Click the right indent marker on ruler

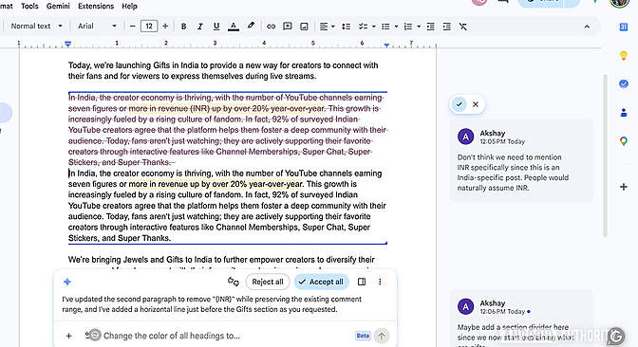[386, 46]
